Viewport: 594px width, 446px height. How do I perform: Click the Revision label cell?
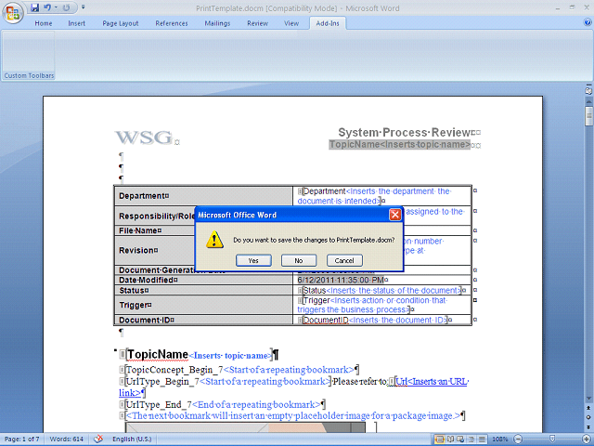pos(203,250)
